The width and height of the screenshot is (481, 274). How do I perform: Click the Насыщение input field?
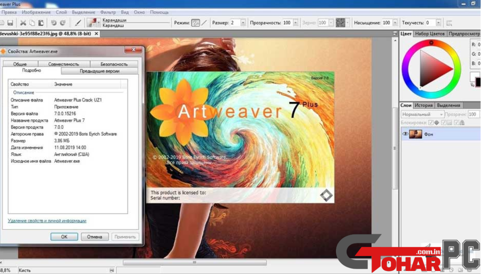click(x=387, y=23)
